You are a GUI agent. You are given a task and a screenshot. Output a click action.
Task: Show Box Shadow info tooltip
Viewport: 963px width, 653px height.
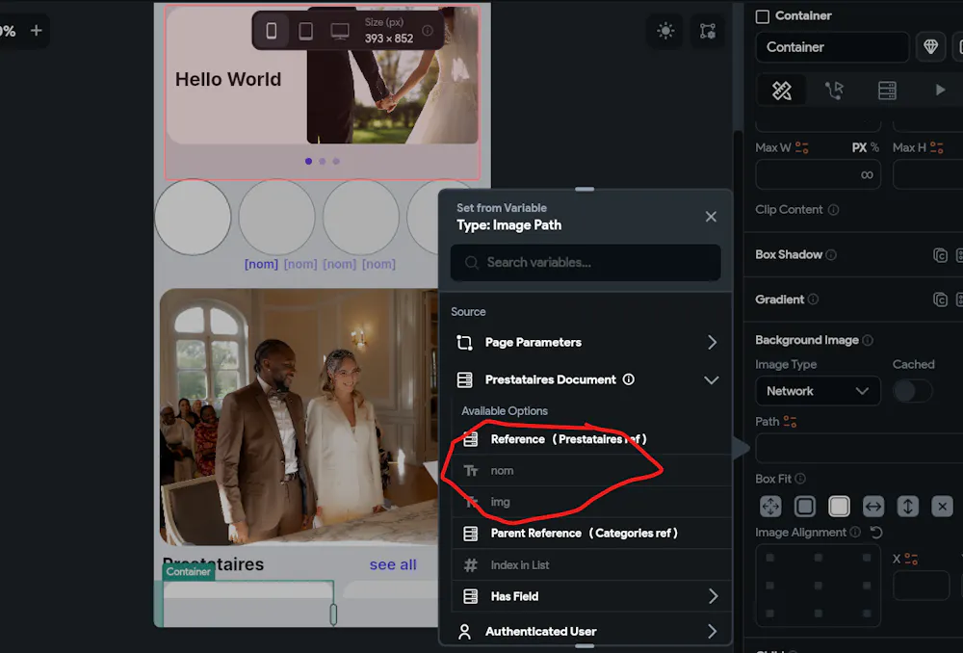point(831,254)
